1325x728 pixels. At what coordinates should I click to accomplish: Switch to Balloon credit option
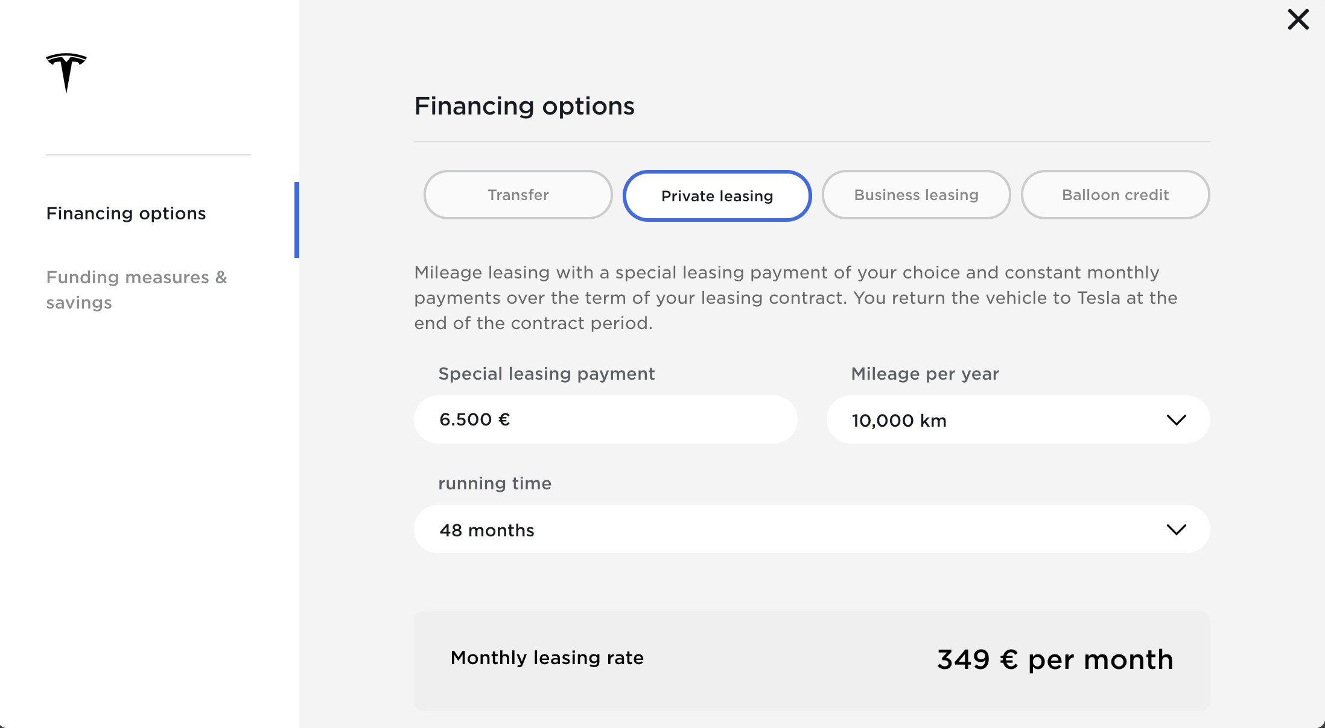click(1116, 195)
